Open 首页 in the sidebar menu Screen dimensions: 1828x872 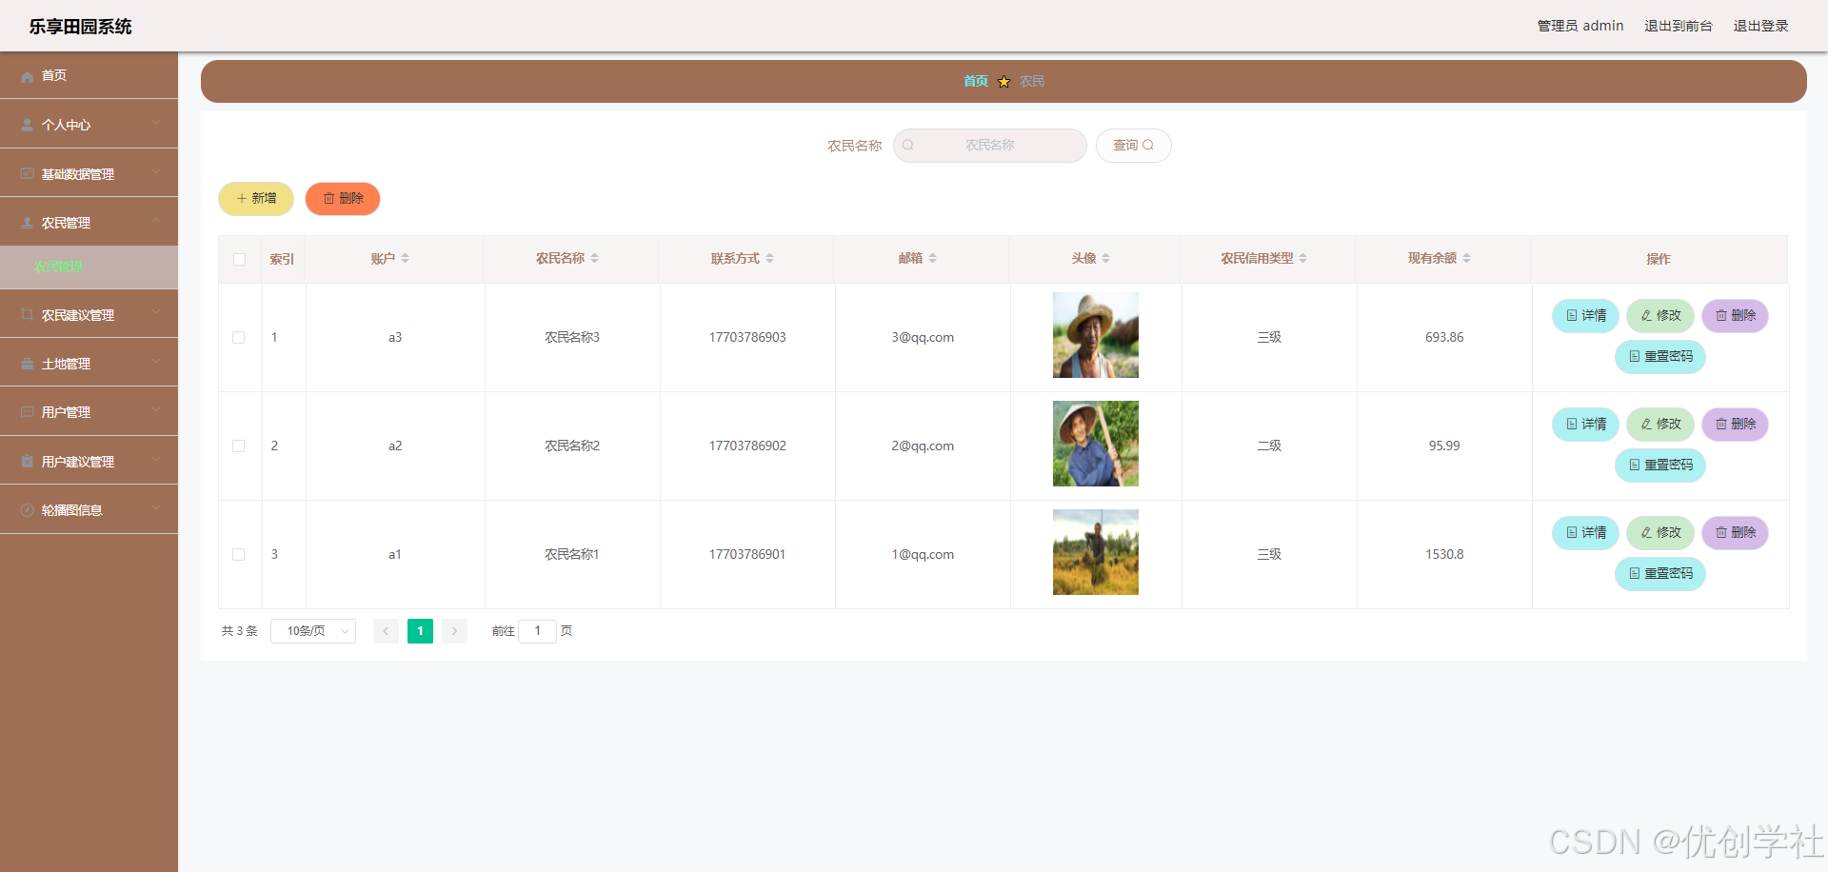[x=89, y=75]
